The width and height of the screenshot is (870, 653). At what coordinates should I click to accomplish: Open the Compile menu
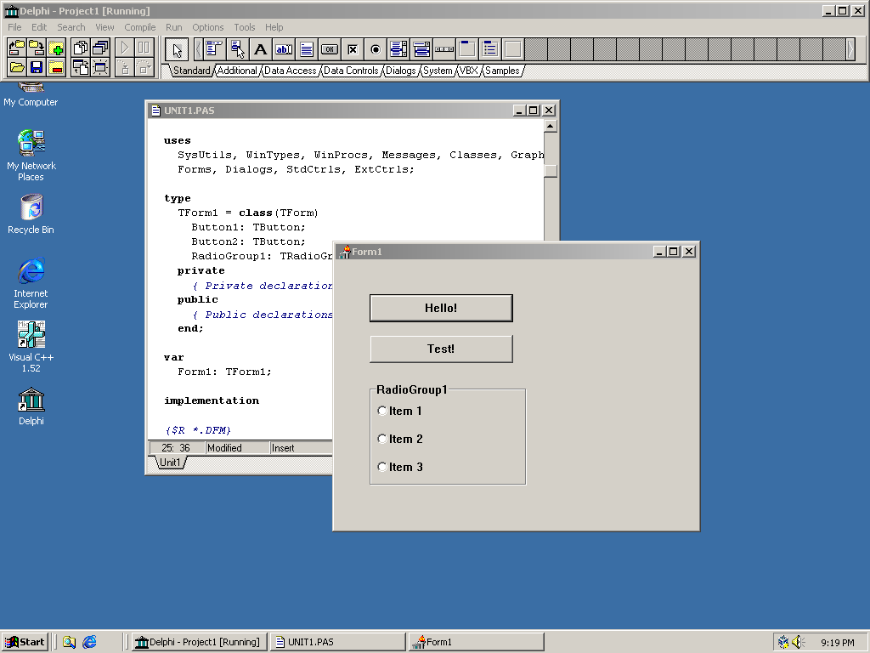pos(140,27)
